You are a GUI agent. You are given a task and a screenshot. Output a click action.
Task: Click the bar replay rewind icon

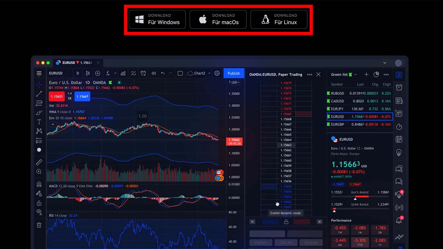coord(153,73)
